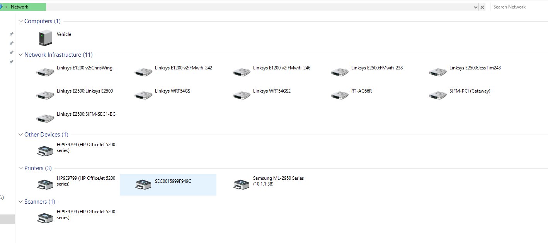
Task: Click the label 'Linksys E2500:JessTim243'
Action: [x=475, y=68]
